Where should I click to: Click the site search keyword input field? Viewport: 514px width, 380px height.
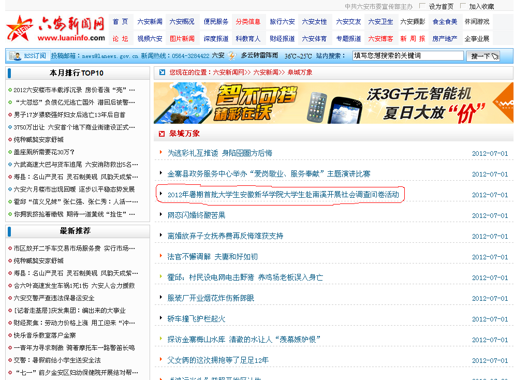point(407,56)
